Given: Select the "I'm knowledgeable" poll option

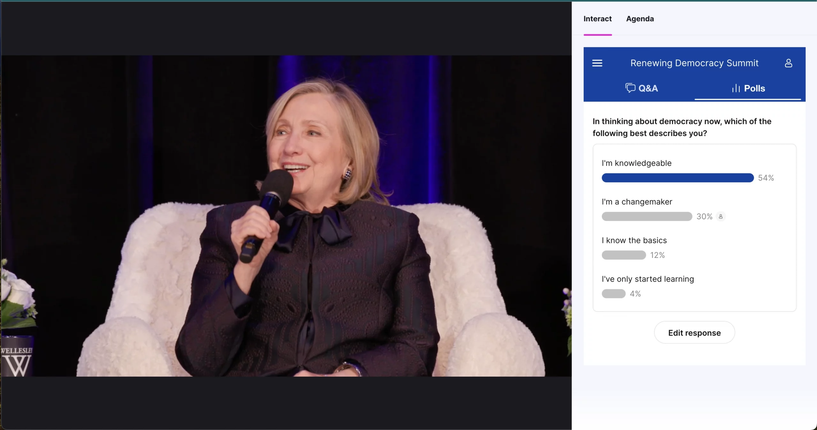Looking at the screenshot, I should [x=636, y=163].
